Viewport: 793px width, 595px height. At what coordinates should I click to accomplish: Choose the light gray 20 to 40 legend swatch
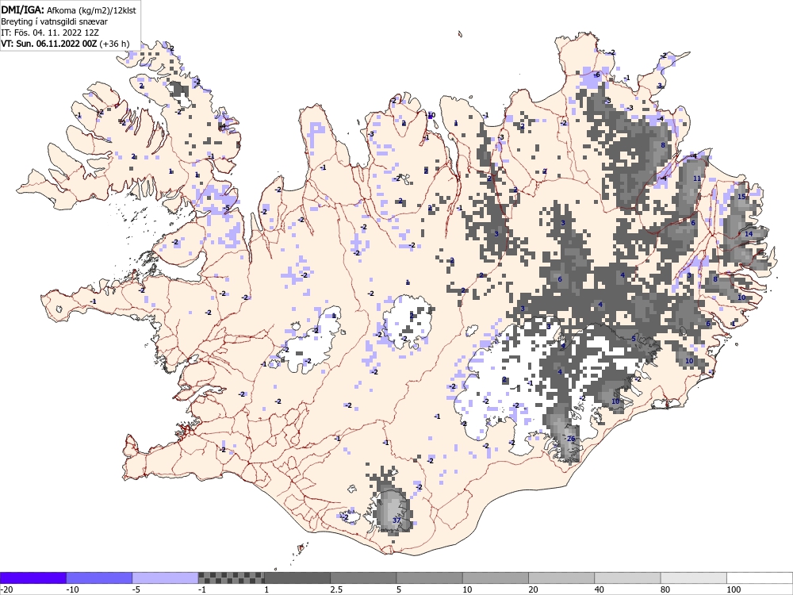[x=561, y=578]
